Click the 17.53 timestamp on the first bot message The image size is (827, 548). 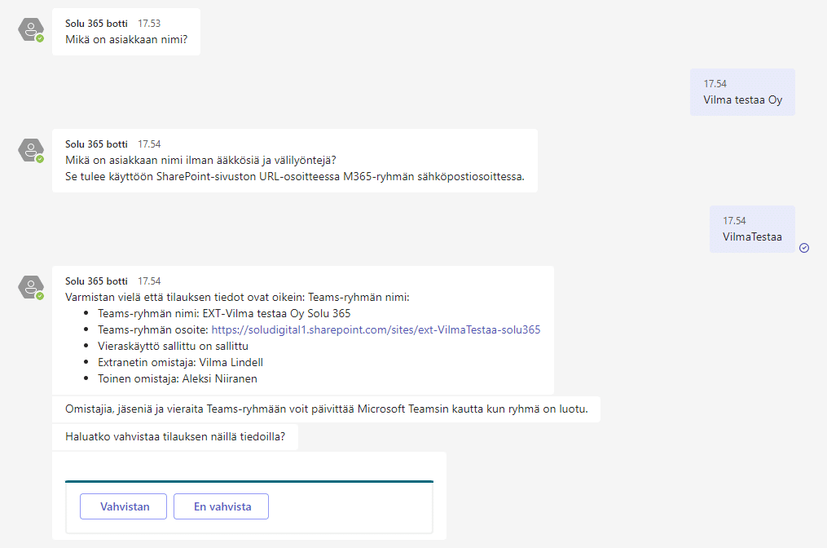(149, 24)
